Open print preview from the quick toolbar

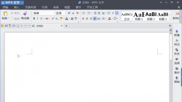tap(18, 26)
